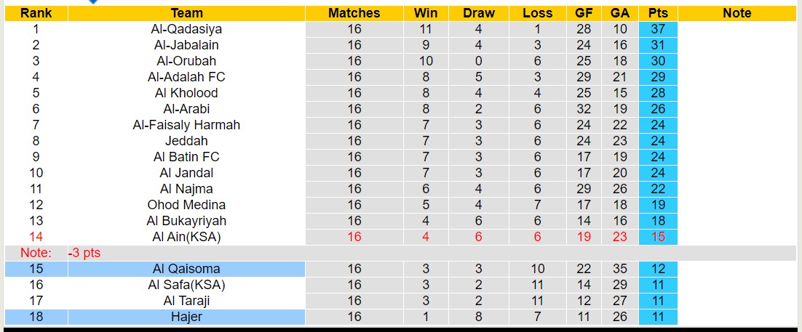Image resolution: width=802 pixels, height=332 pixels.
Task: Click the Rank column header
Action: (35, 13)
